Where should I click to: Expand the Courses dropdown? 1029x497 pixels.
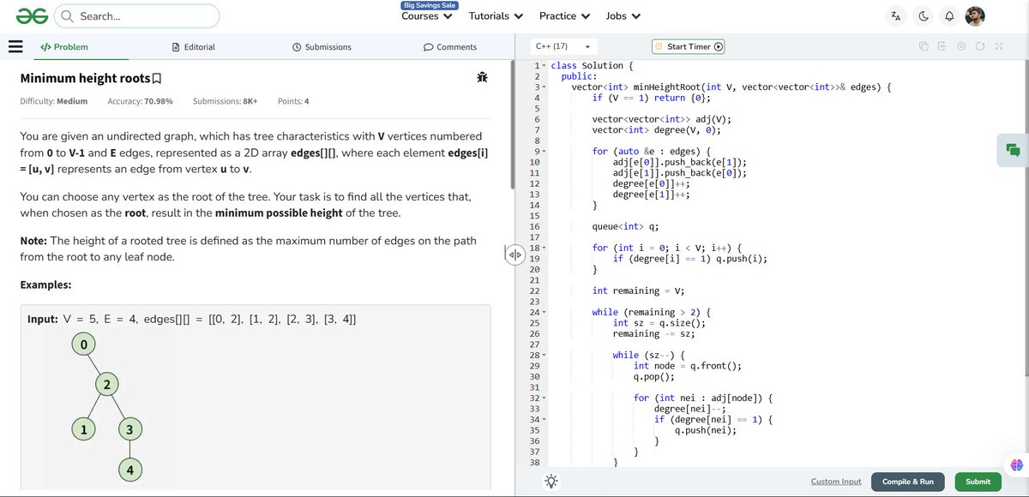(x=426, y=15)
